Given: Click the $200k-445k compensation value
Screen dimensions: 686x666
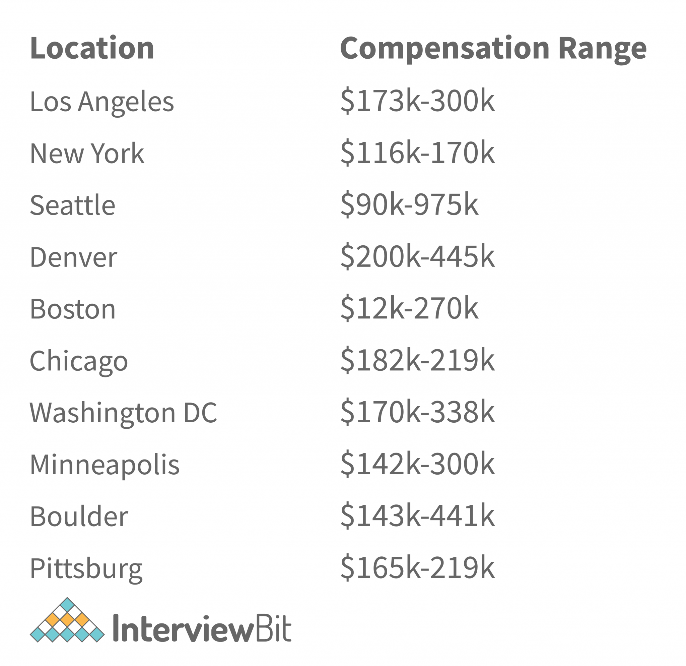Looking at the screenshot, I should pyautogui.click(x=418, y=257).
